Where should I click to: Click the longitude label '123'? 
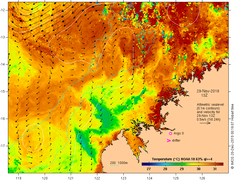tap(123, 178)
